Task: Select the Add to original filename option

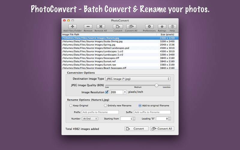Action: [140, 106]
